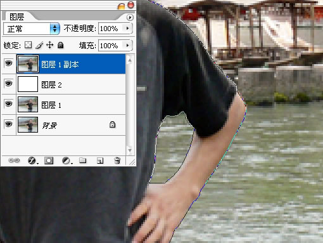The width and height of the screenshot is (323, 243).
Task: Click layer list scroll down arrow
Action: (x=130, y=150)
